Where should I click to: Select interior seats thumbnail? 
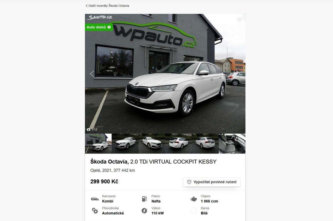pos(232,144)
